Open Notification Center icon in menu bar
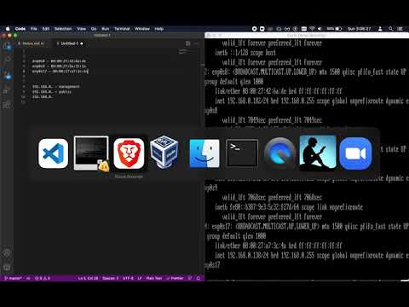409x307 pixels. tap(400, 29)
